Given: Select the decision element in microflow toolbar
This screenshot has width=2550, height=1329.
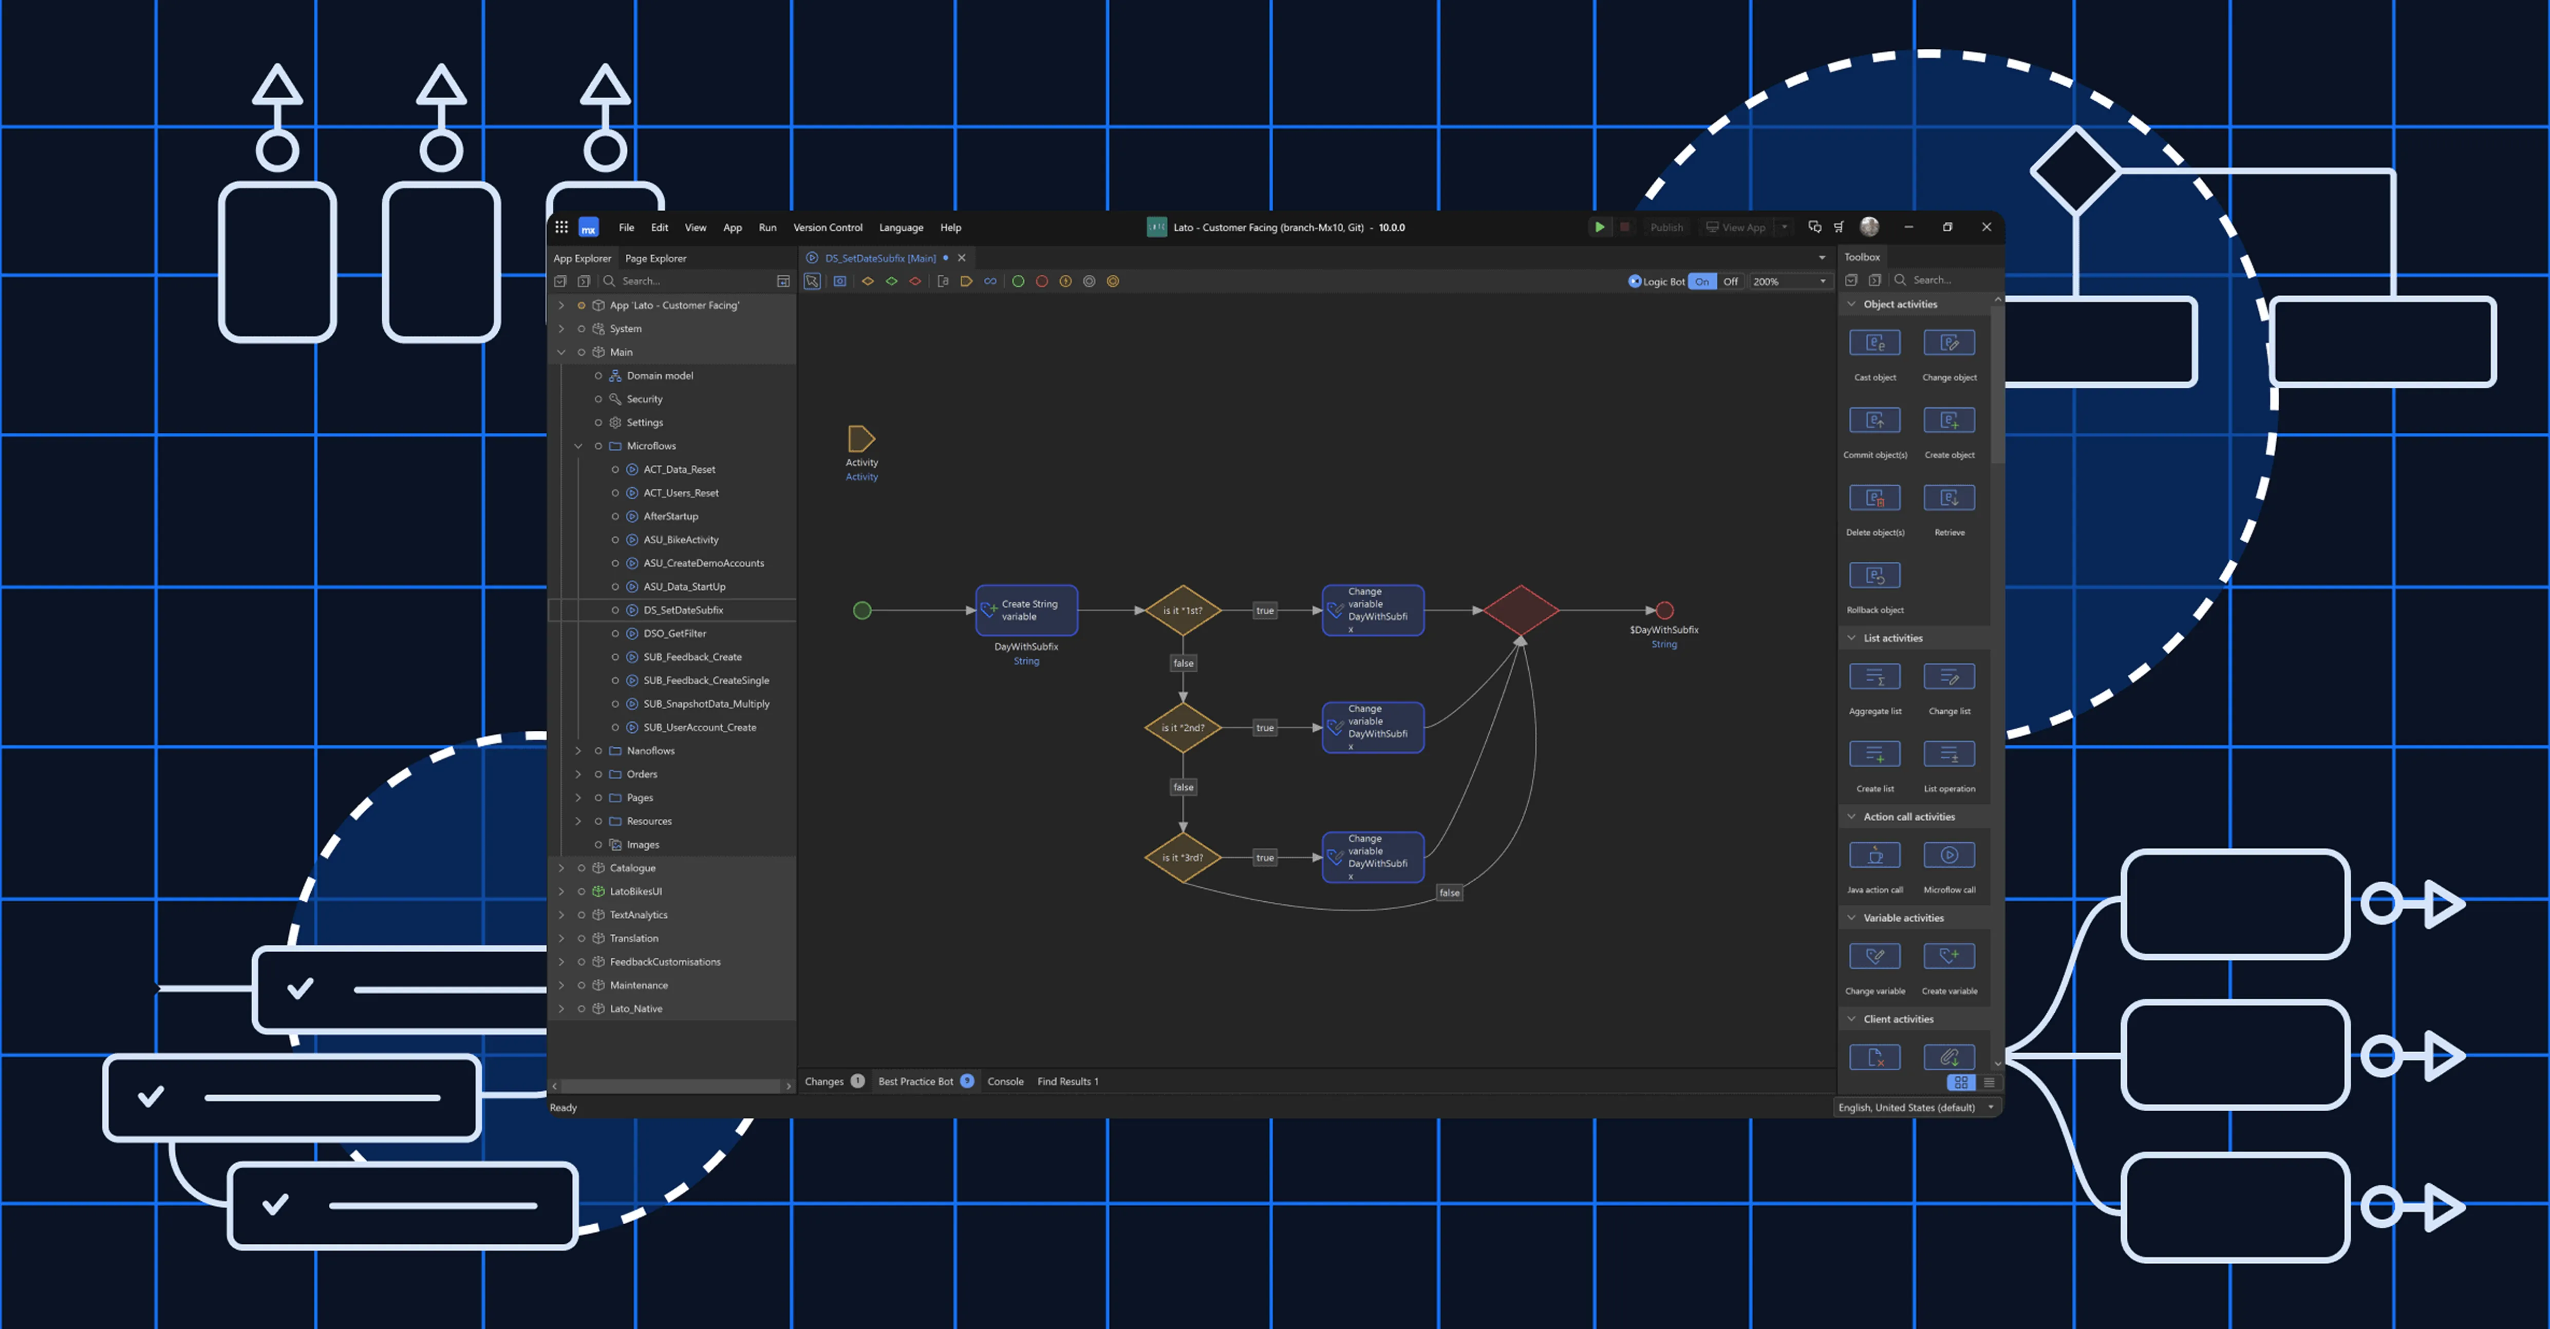Looking at the screenshot, I should click(x=868, y=281).
